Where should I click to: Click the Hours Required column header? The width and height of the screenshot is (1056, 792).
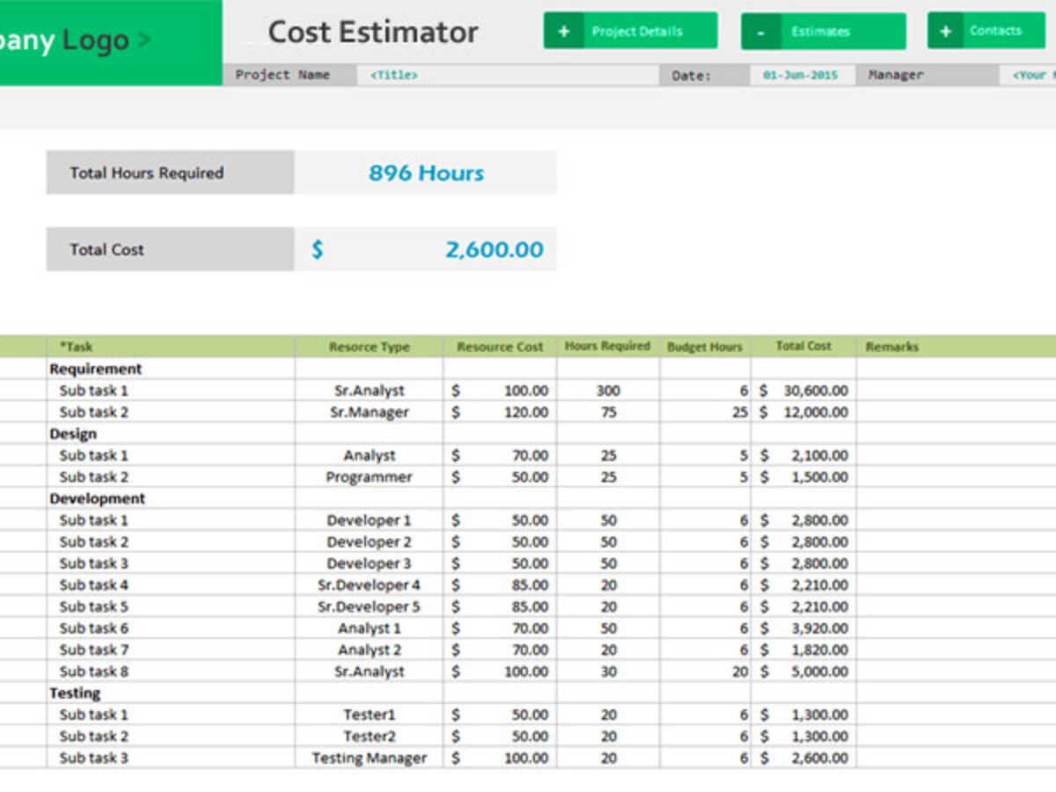[607, 347]
